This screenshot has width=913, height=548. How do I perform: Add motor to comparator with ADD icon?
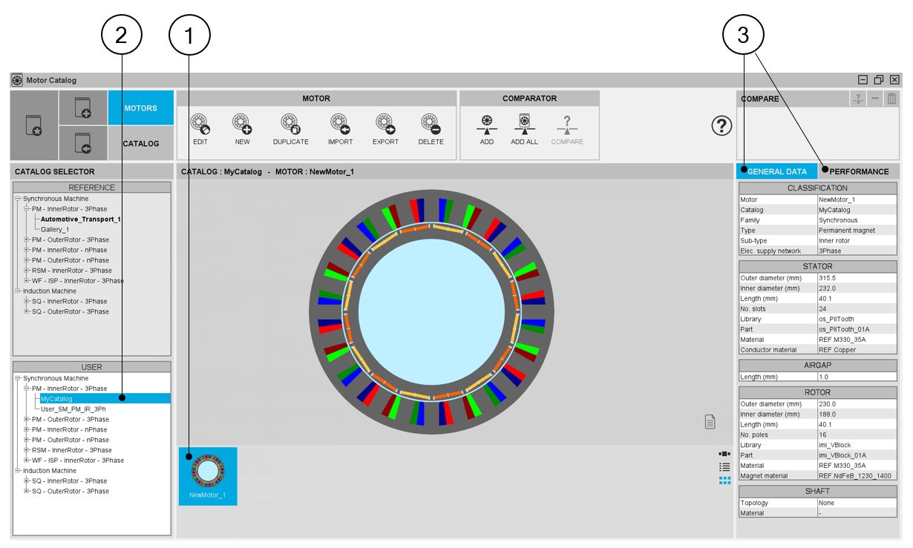coord(486,124)
